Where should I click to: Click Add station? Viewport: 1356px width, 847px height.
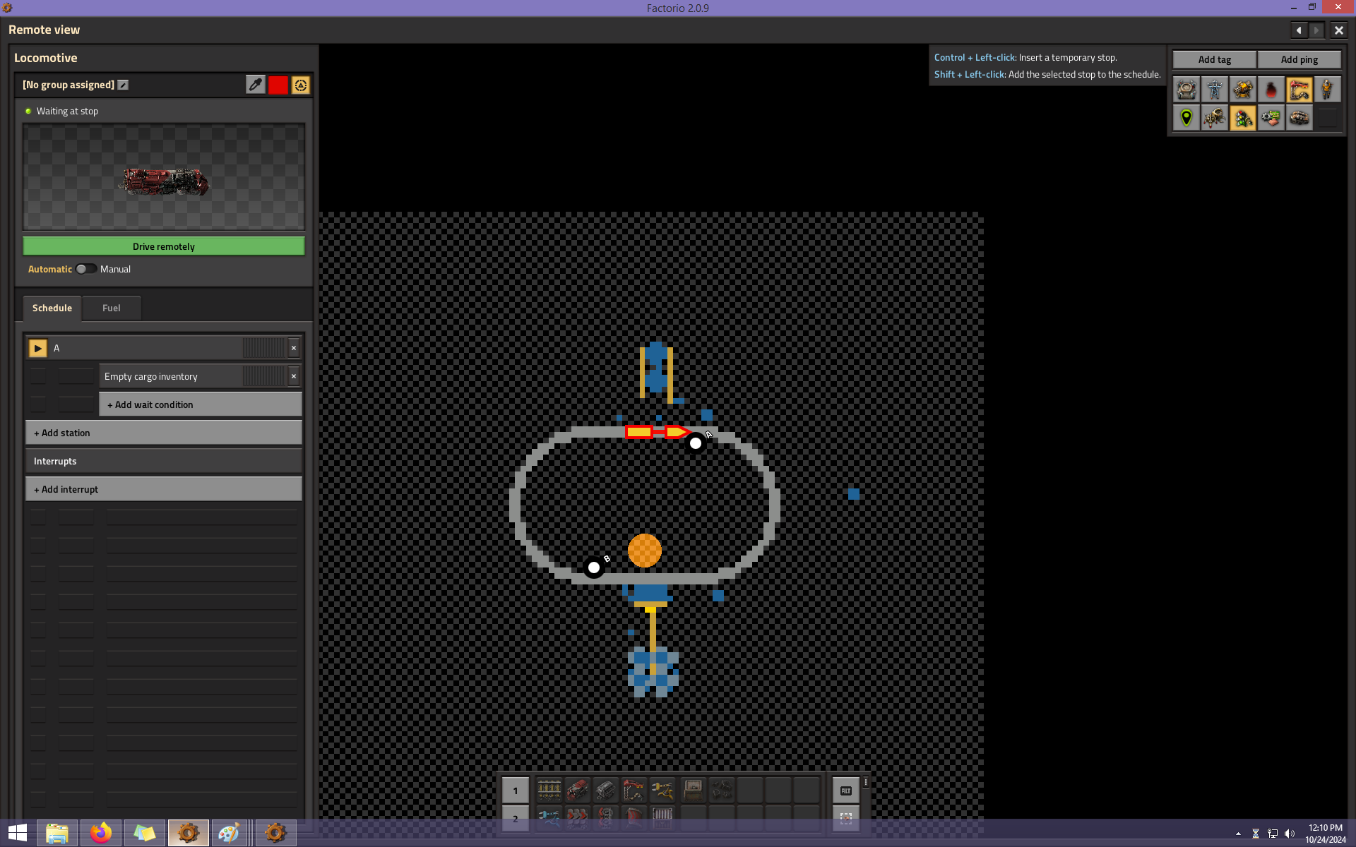tap(164, 433)
